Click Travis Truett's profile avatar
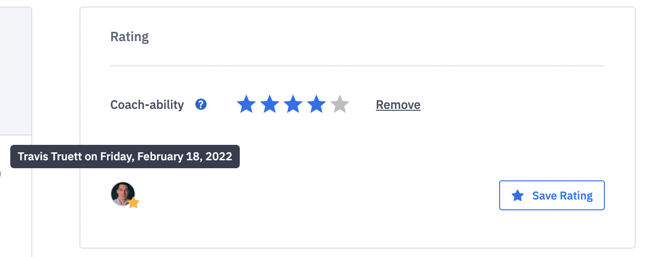Image resolution: width=645 pixels, height=257 pixels. pyautogui.click(x=123, y=194)
